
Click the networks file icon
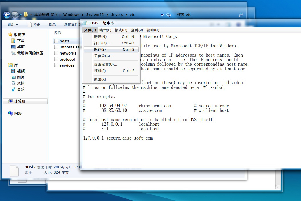pyautogui.click(x=56, y=53)
